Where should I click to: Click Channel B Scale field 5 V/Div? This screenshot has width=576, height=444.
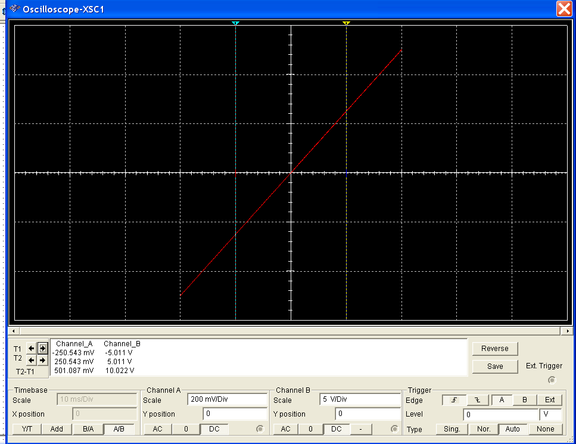tap(360, 399)
